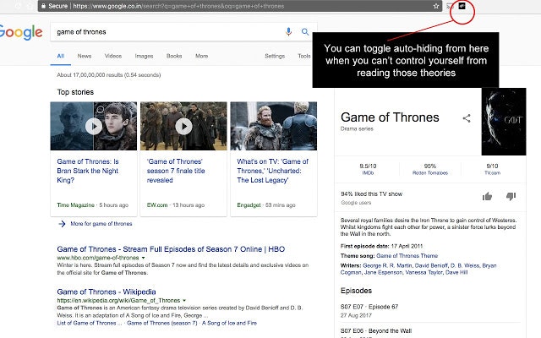Open Dave Hill writer link
541x338 pixels.
point(456,272)
